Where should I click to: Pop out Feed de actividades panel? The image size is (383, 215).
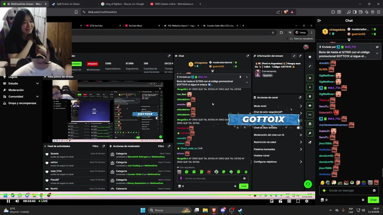104,146
